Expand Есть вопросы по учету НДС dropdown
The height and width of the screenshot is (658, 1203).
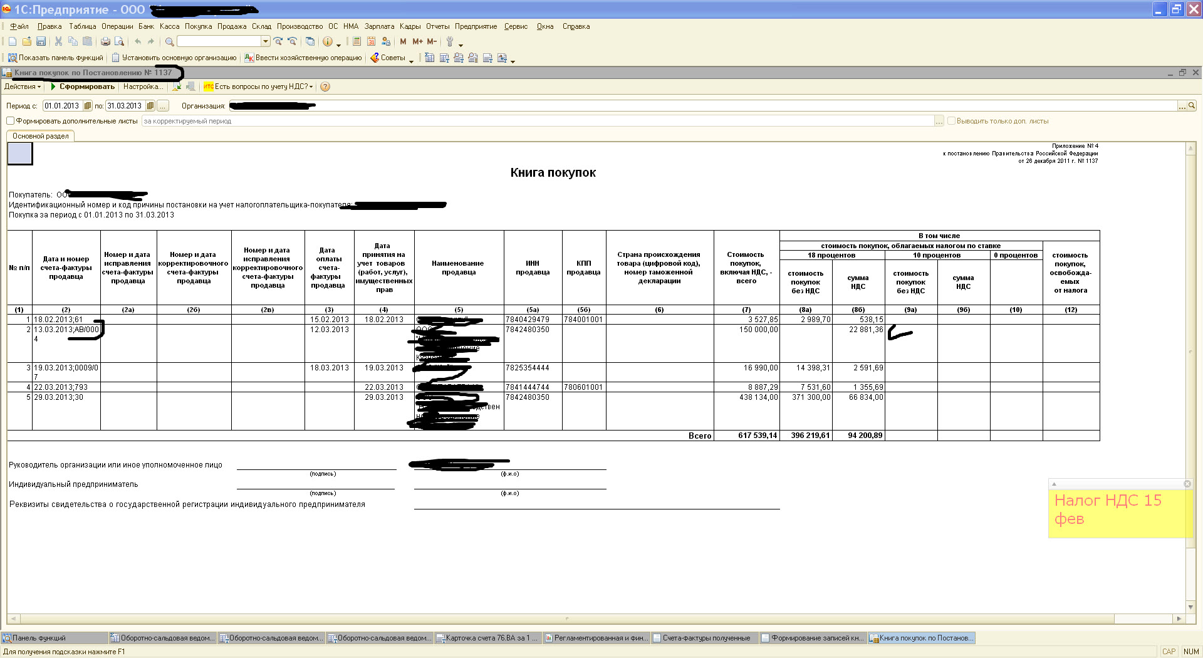pos(311,87)
